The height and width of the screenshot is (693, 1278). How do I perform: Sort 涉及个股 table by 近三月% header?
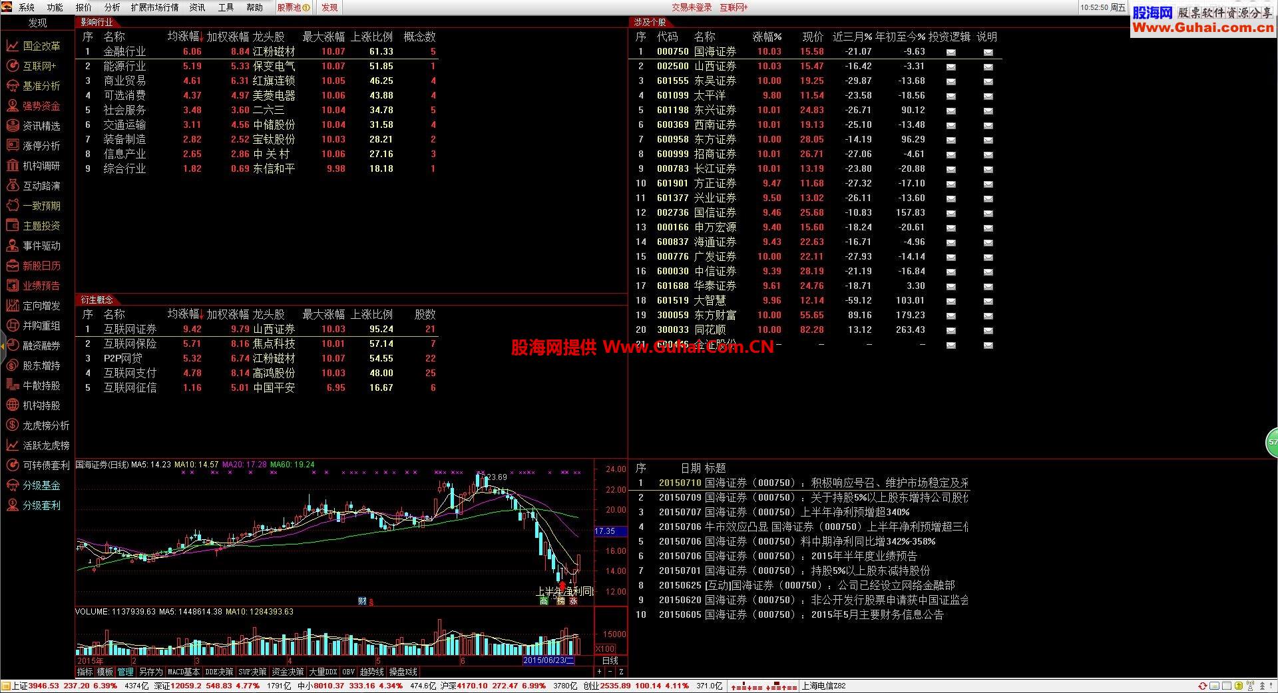click(x=852, y=37)
